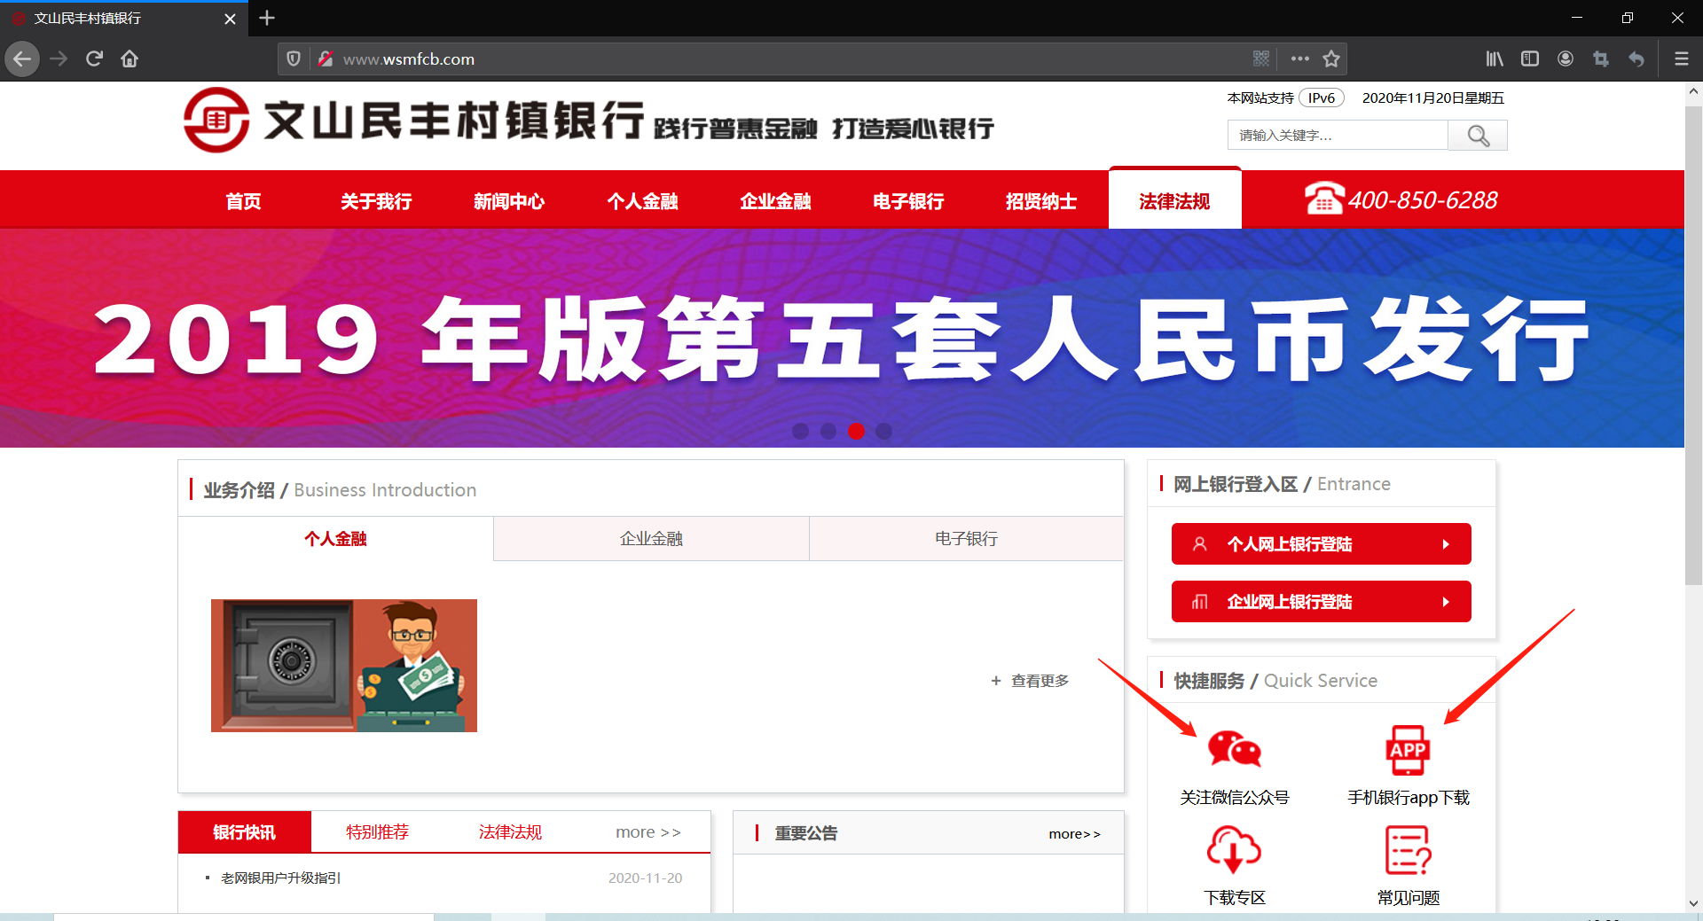This screenshot has height=921, width=1703.
Task: Open 关于我行 navigation item
Action: (x=376, y=201)
